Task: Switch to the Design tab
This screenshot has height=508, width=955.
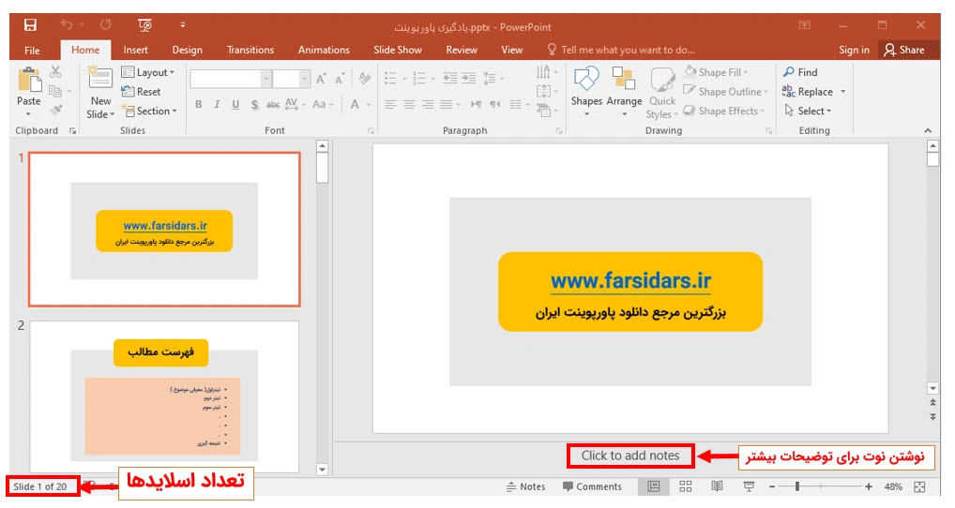Action: coord(187,50)
